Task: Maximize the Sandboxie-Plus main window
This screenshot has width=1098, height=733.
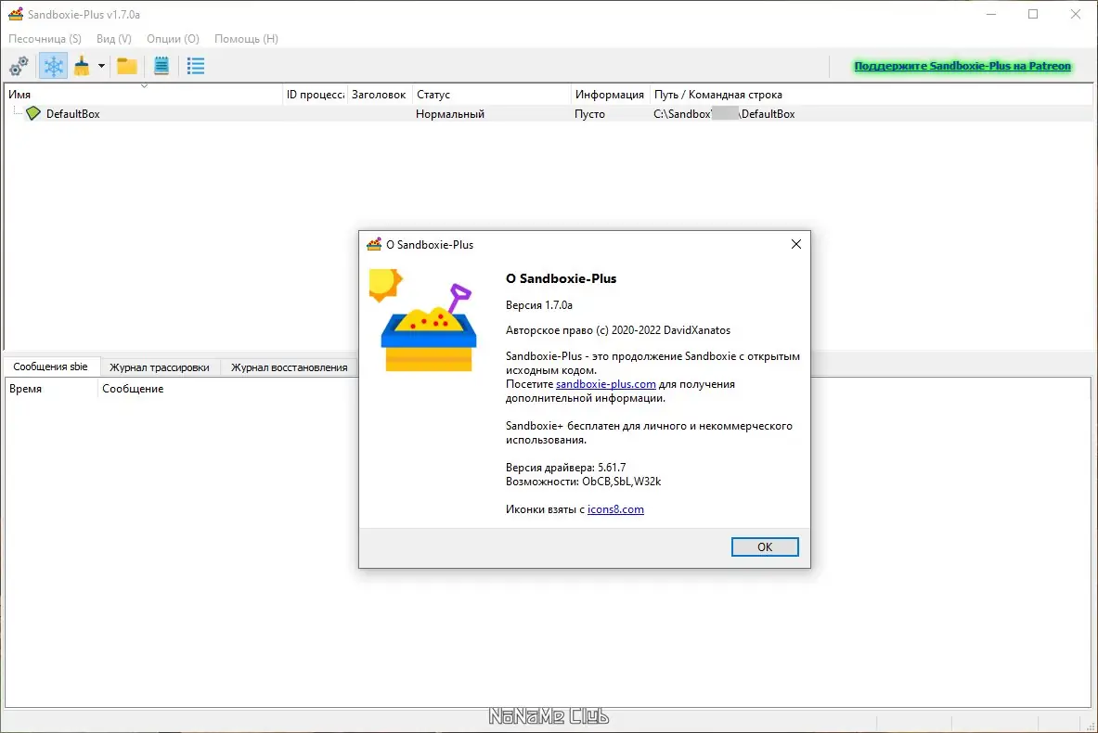Action: point(1033,14)
